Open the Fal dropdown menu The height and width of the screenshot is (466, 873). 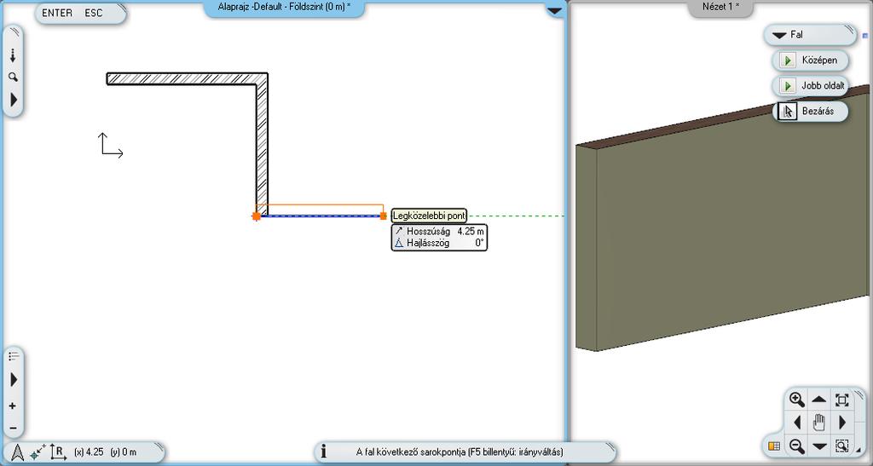809,34
